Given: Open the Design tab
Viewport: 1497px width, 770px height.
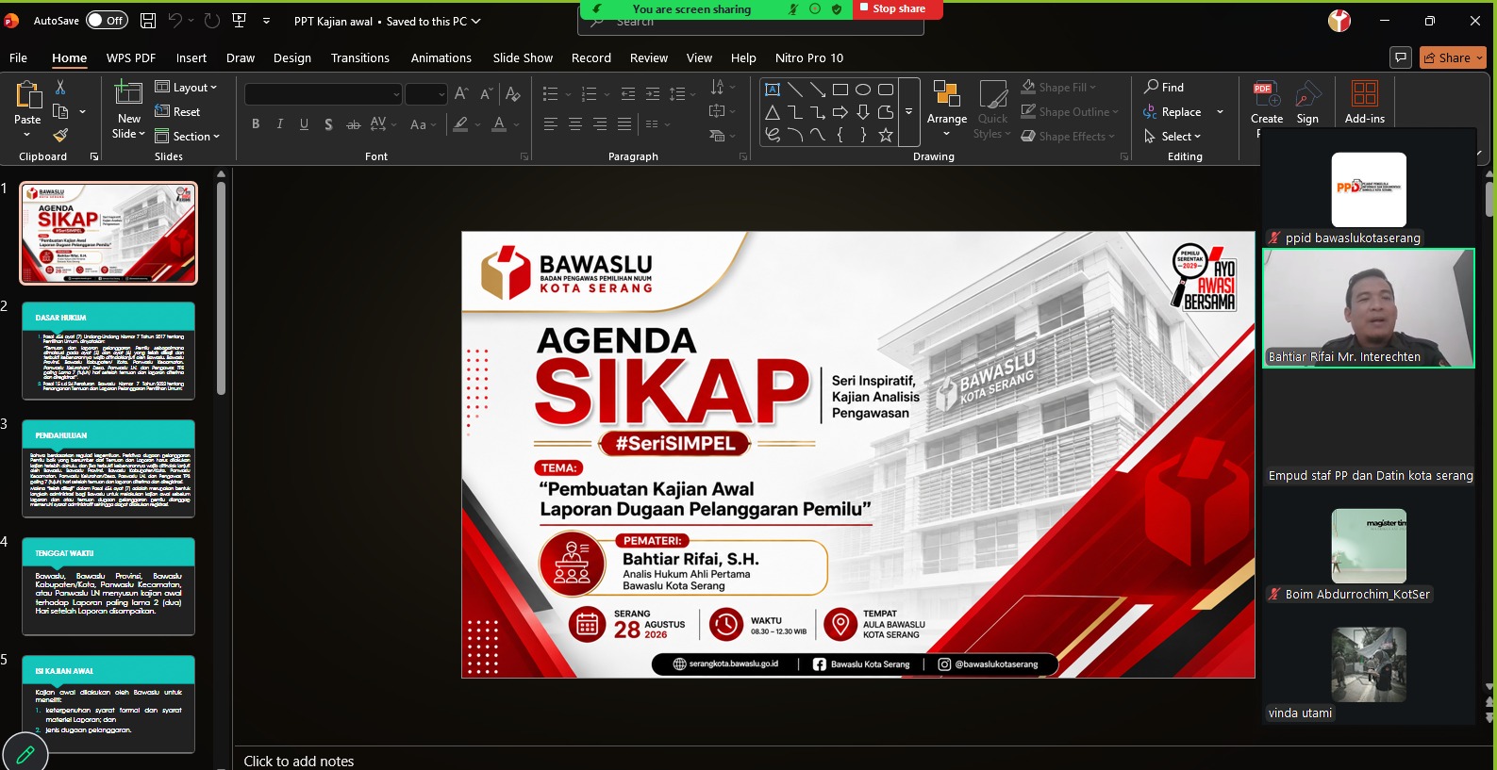Looking at the screenshot, I should [x=292, y=57].
